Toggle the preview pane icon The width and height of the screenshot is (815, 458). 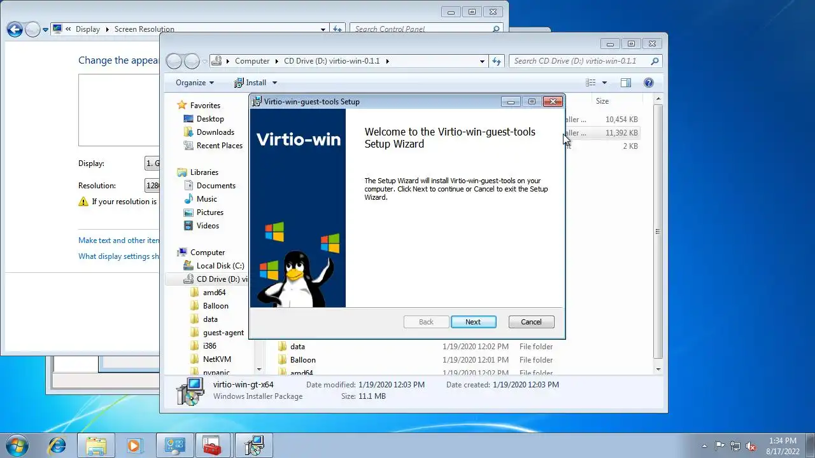(626, 83)
